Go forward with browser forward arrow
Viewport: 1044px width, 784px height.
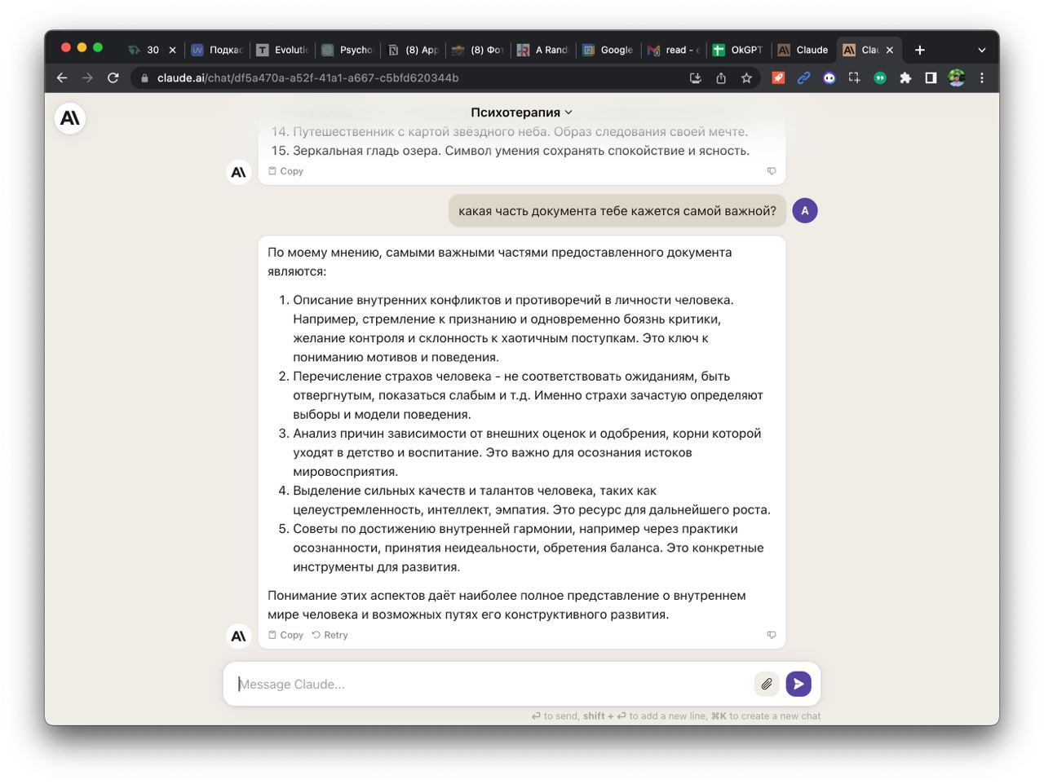tap(87, 77)
